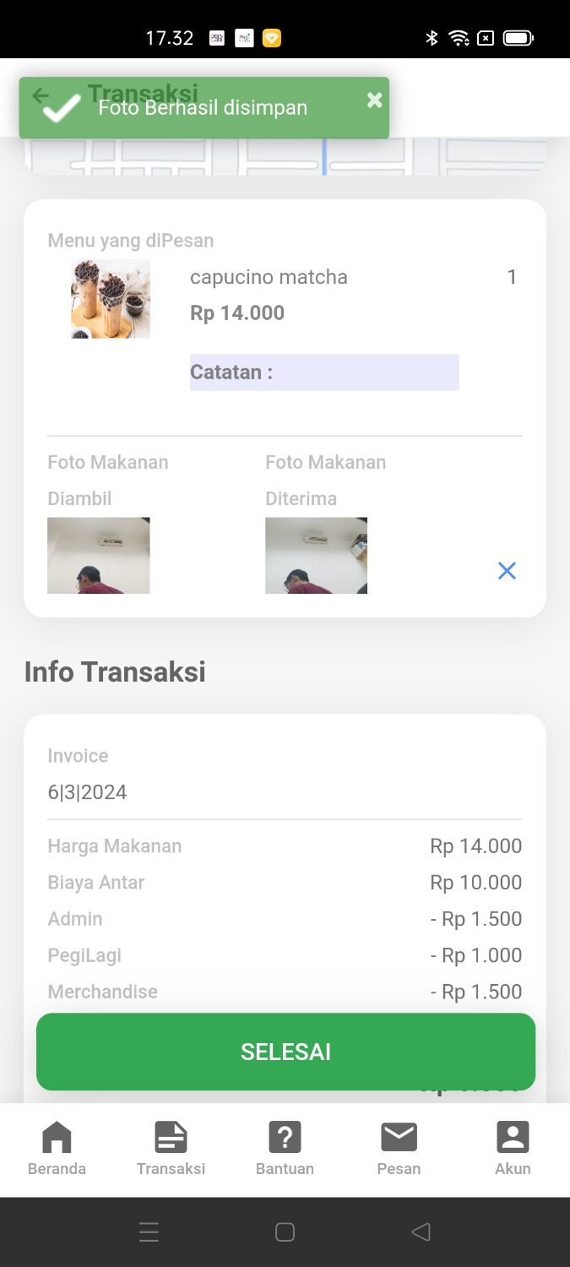Tap the capucino matcha item name
The height and width of the screenshot is (1267, 570).
point(269,277)
